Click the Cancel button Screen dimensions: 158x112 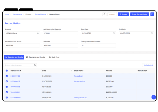click(112, 14)
